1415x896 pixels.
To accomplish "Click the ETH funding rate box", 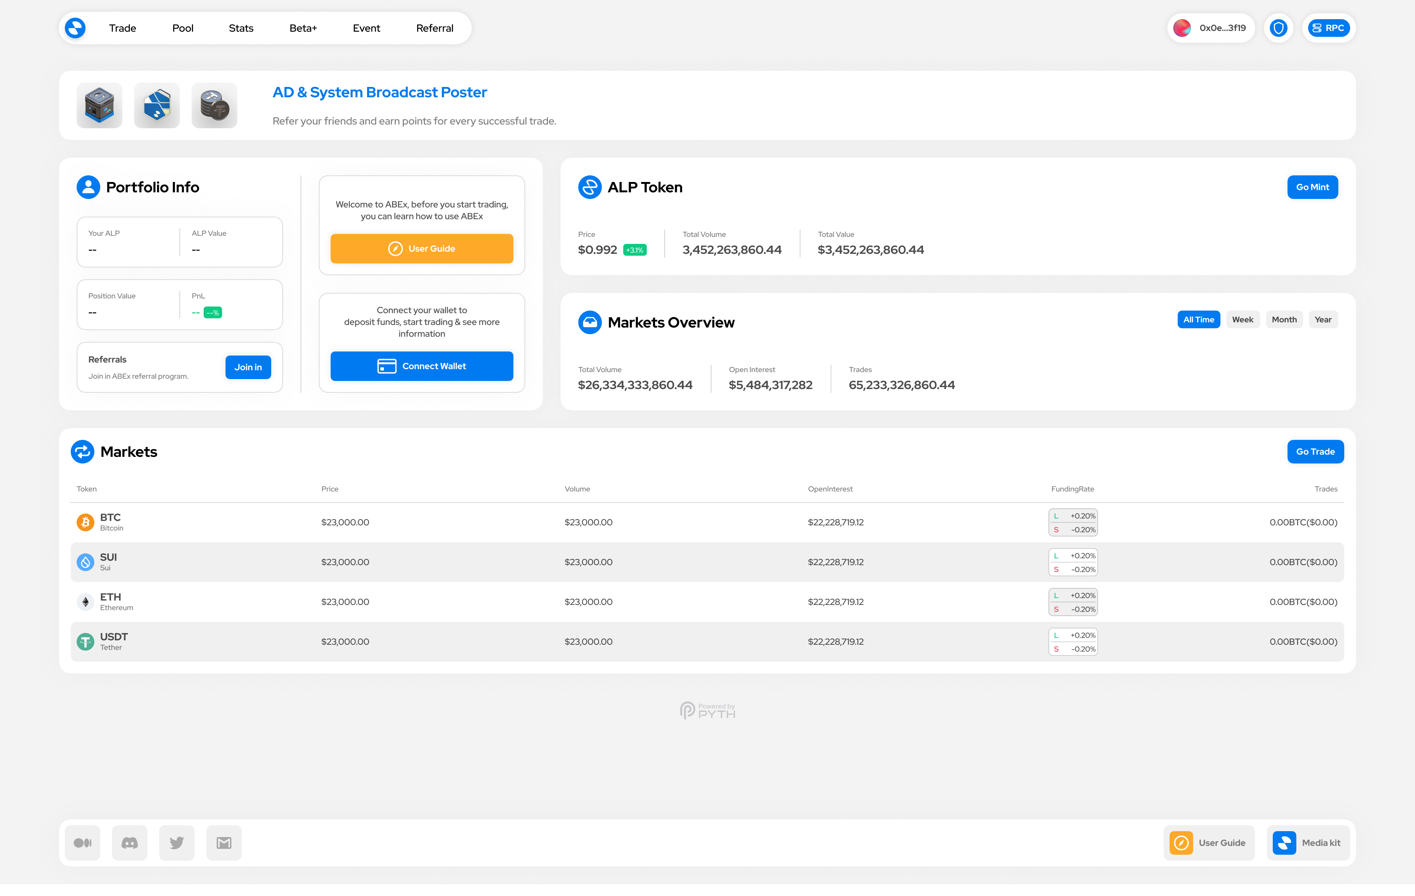I will pos(1073,602).
